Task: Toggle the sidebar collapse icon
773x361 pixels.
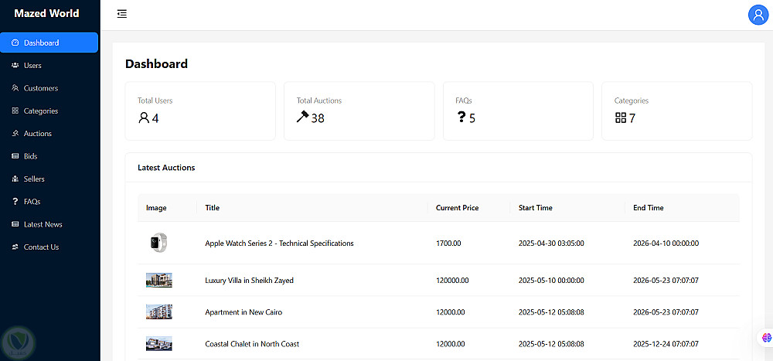Action: [x=122, y=14]
